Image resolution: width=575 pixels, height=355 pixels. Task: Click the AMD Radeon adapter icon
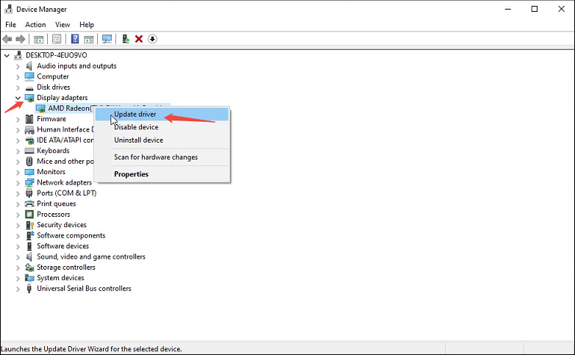pos(40,109)
